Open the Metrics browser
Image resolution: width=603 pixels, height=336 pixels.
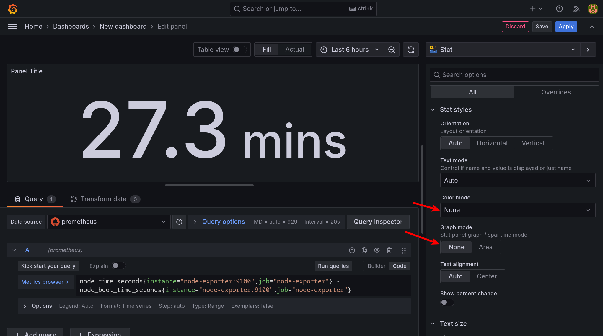click(45, 282)
